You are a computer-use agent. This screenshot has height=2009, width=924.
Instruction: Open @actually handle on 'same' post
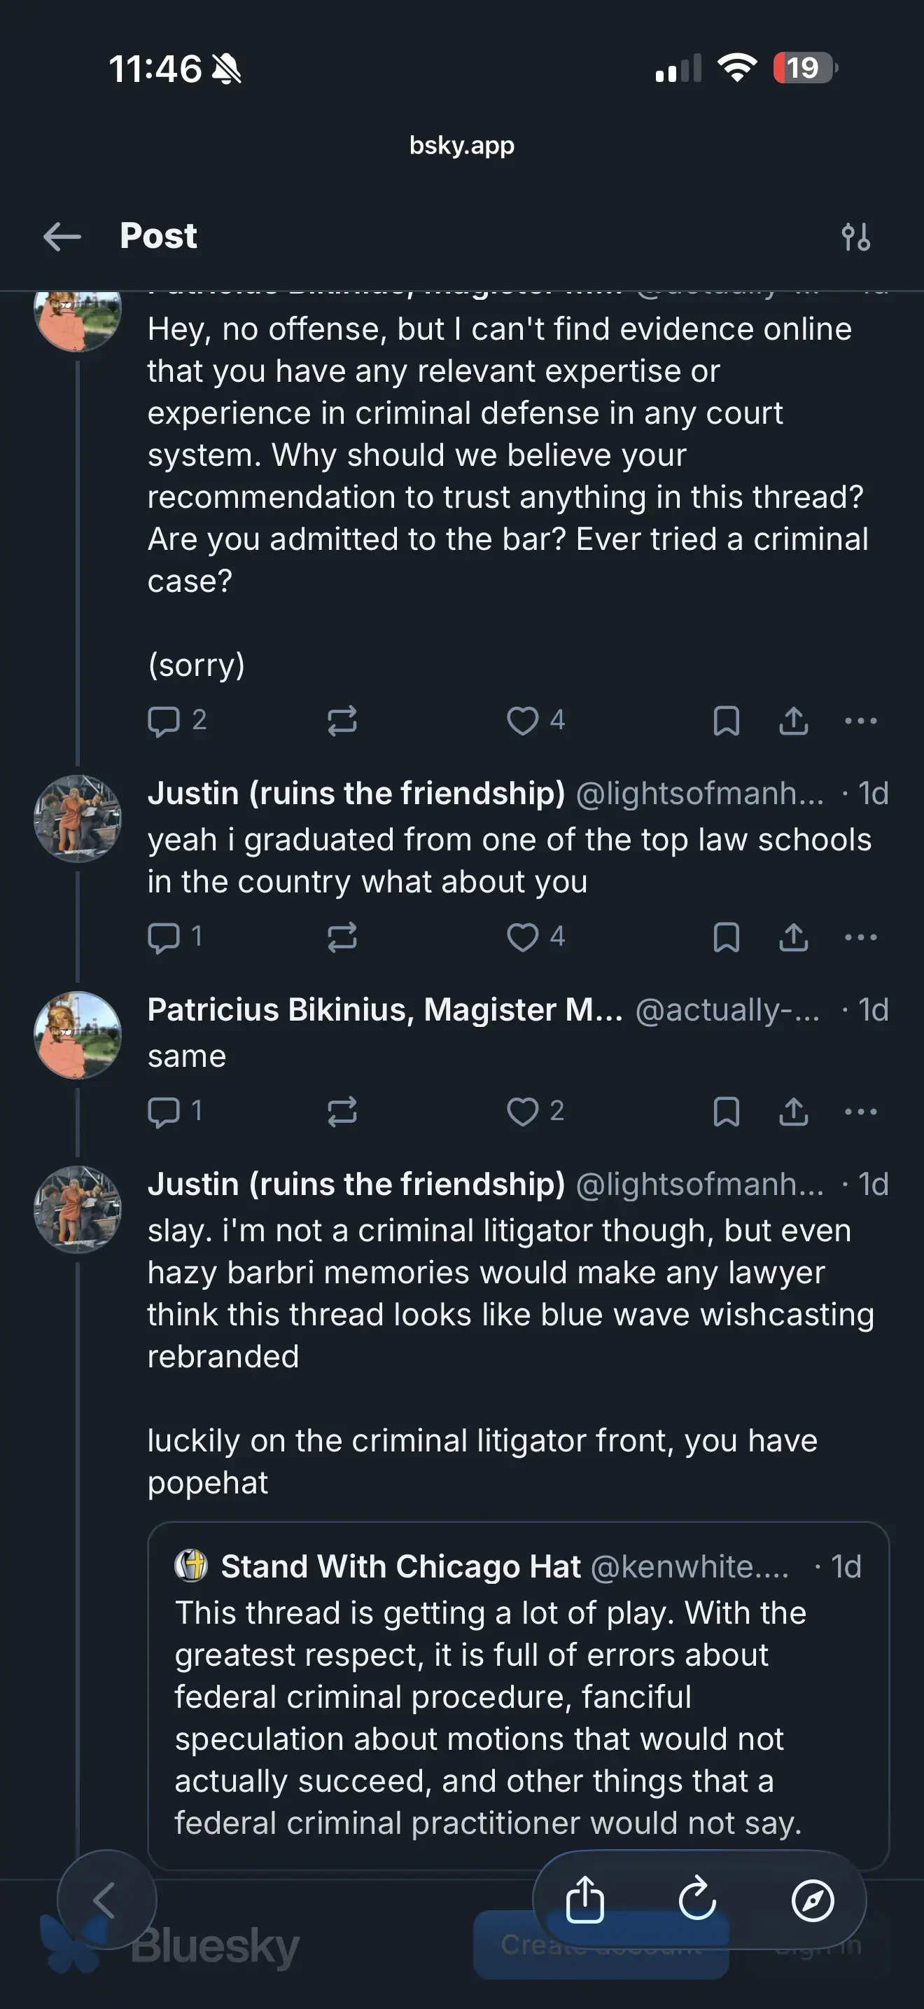727,1010
